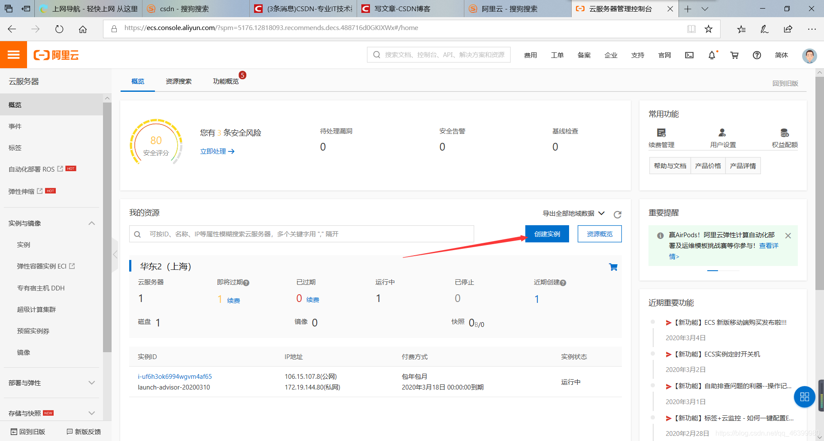This screenshot has width=824, height=441.
Task: Click the 续费管理 icon
Action: pyautogui.click(x=661, y=133)
